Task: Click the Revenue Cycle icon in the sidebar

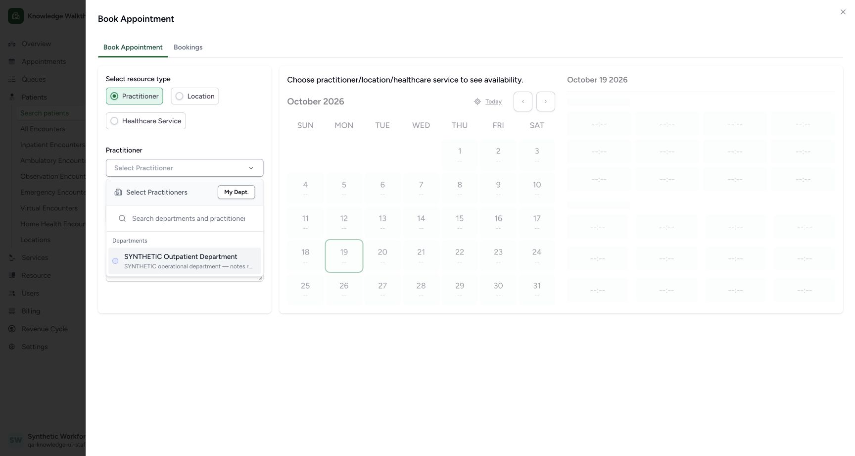Action: (x=12, y=329)
